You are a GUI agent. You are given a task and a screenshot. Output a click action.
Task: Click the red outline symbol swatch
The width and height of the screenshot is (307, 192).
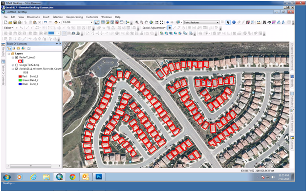tap(20, 61)
